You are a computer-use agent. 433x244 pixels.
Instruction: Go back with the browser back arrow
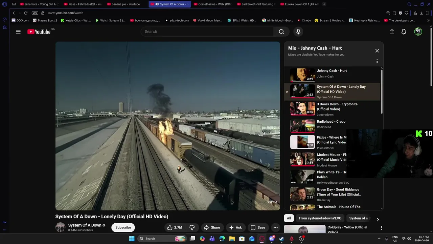pyautogui.click(x=14, y=13)
